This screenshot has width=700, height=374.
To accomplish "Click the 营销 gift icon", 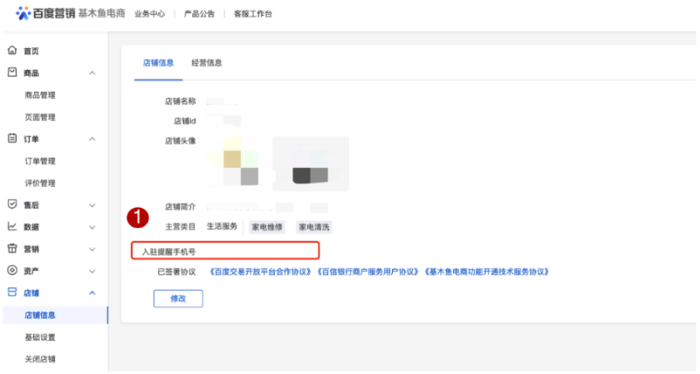I will point(12,248).
